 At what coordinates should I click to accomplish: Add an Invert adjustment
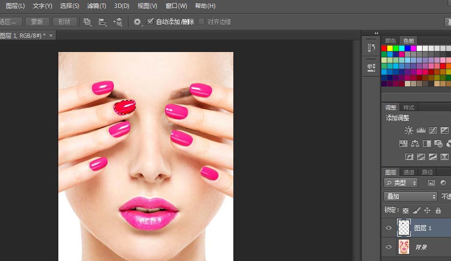pos(409,157)
